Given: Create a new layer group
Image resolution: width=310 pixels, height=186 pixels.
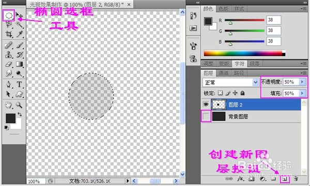Looking at the screenshot, I should click(x=273, y=179).
